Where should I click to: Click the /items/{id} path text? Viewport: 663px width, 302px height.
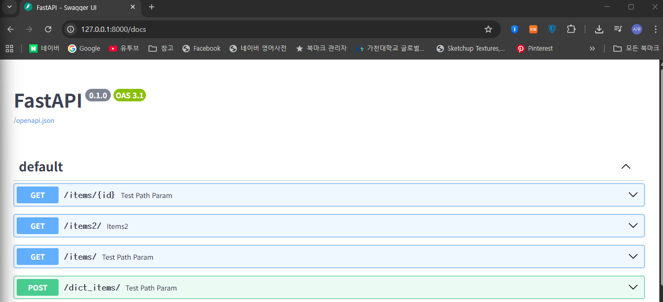[x=89, y=195]
